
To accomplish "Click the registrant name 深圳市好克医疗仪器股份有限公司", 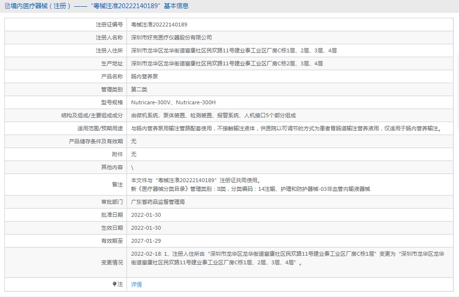I will coord(171,37).
